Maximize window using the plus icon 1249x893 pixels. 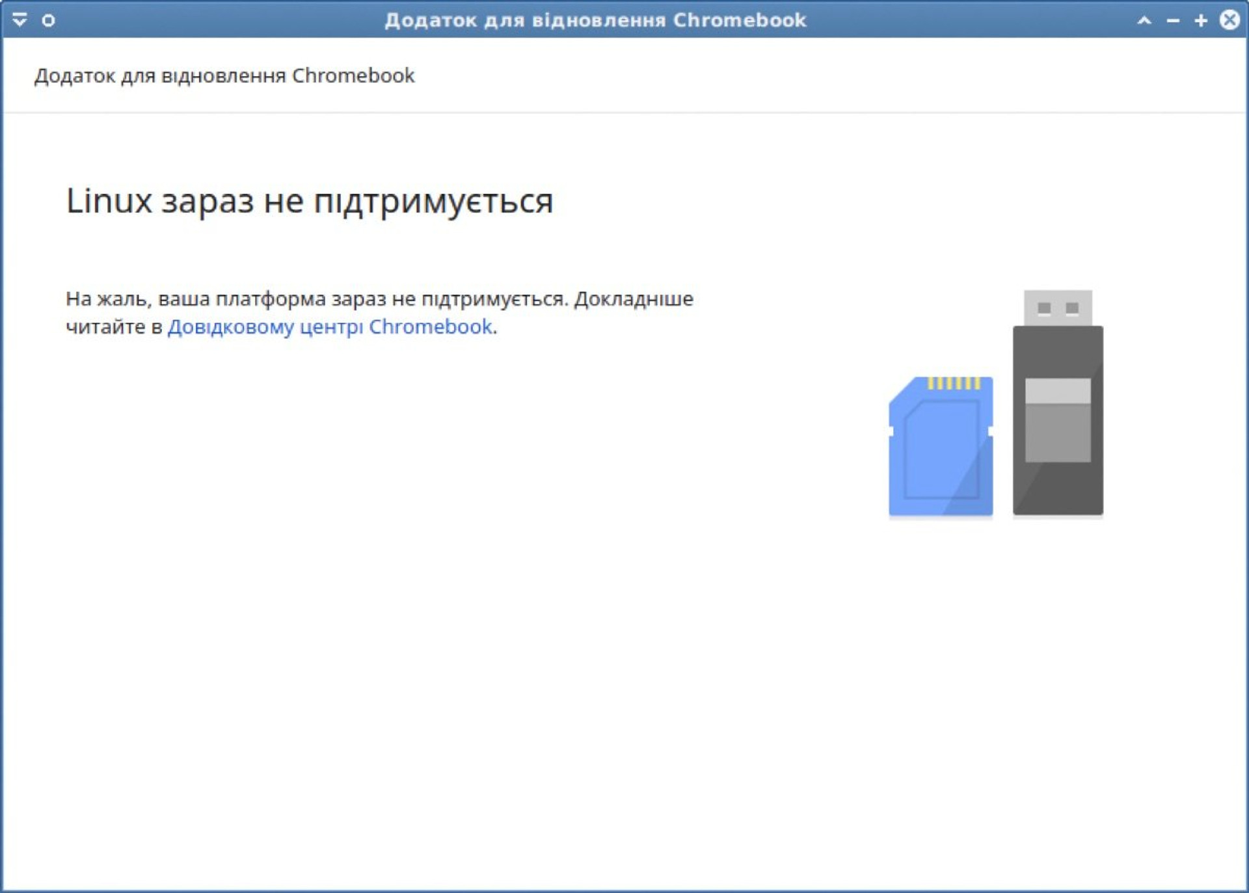pyautogui.click(x=1201, y=20)
